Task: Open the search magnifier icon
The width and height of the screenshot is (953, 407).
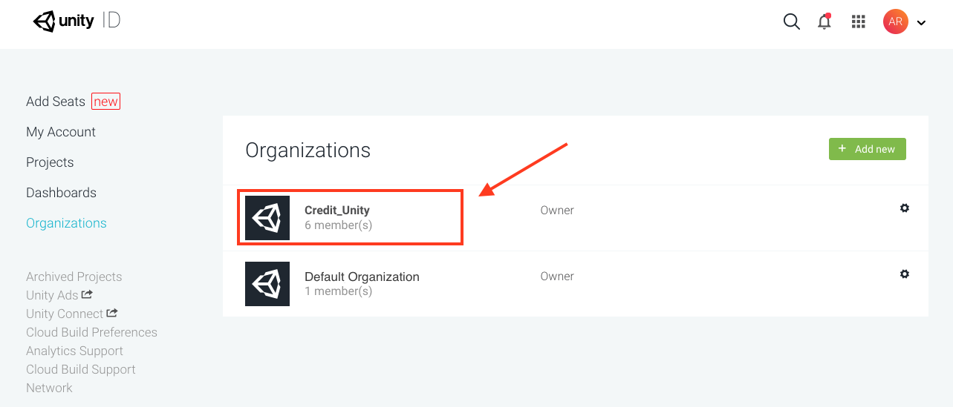Action: click(792, 21)
